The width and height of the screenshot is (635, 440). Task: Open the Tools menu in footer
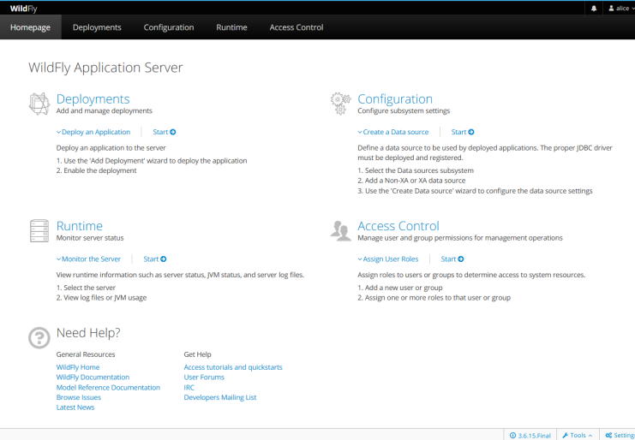[x=577, y=435]
